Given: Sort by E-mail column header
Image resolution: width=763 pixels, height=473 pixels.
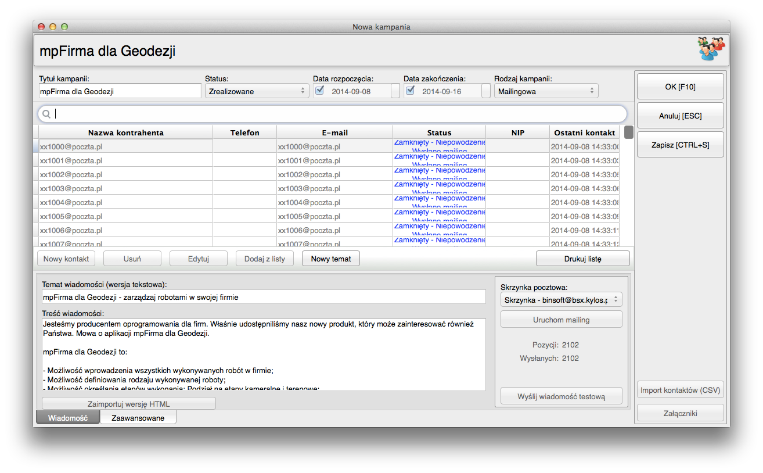Looking at the screenshot, I should [335, 132].
